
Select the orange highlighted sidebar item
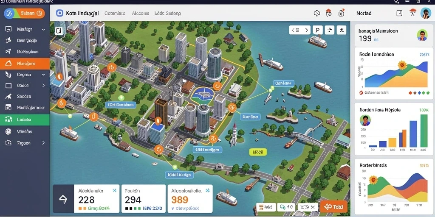click(25, 64)
